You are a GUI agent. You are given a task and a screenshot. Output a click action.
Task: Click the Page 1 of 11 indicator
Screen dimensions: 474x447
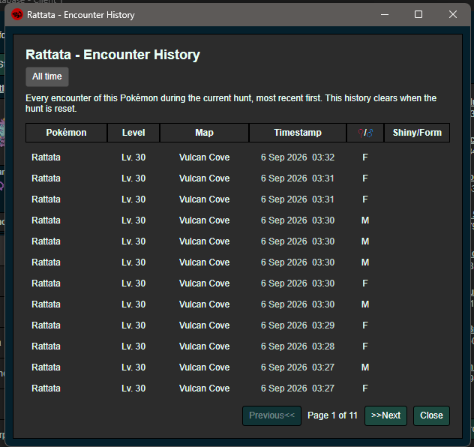point(332,415)
